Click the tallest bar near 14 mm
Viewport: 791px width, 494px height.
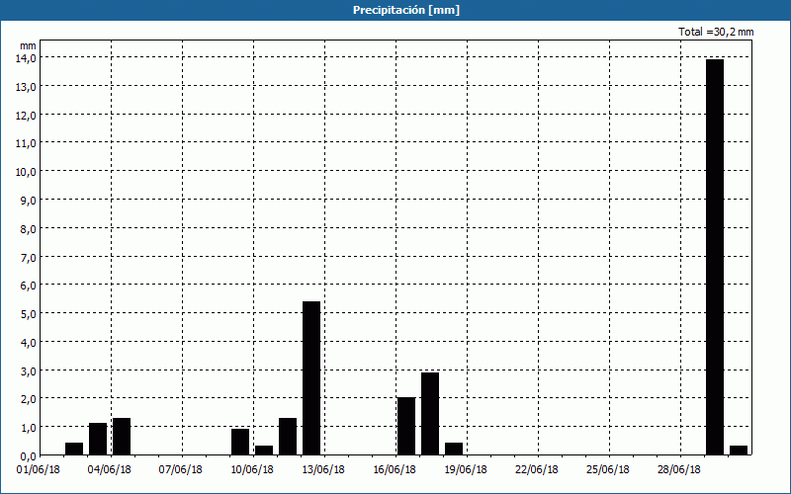(x=715, y=257)
